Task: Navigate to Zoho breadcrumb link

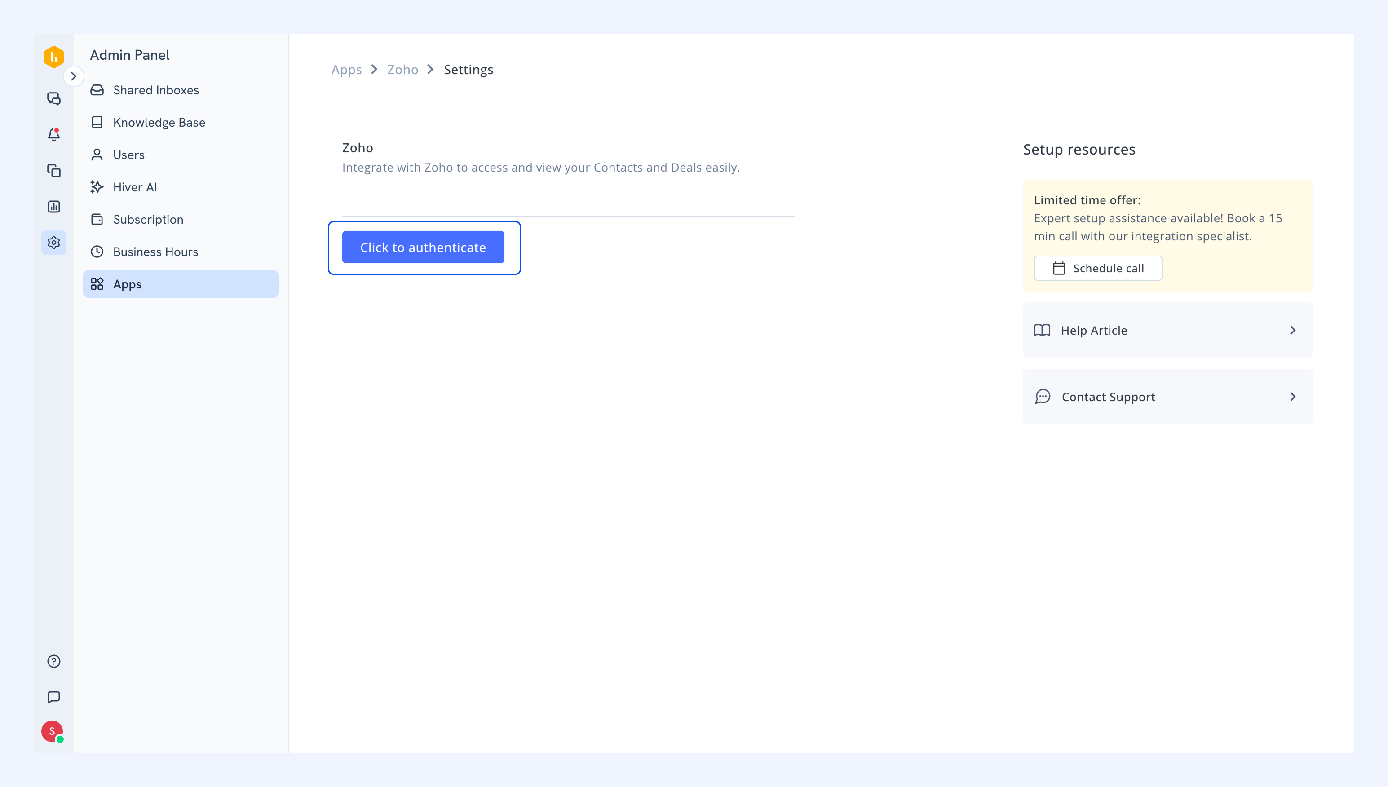Action: (x=402, y=70)
